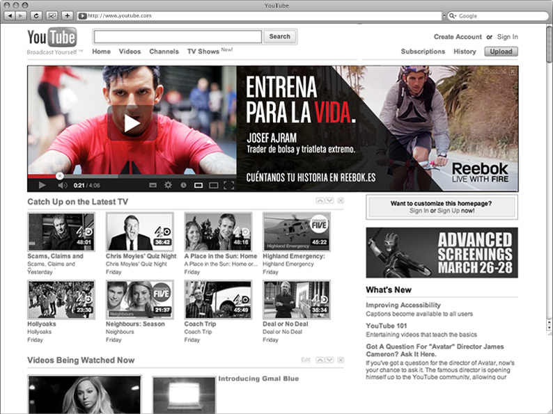553x414 pixels.
Task: Open the Chris Moyles' Quiz Night thumbnail
Action: click(140, 232)
